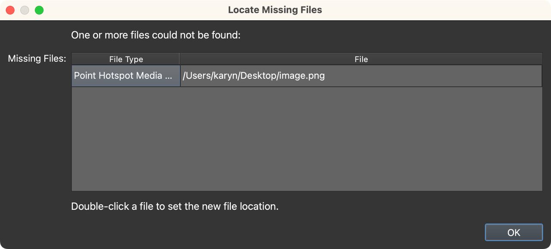Viewport: 551px width, 249px height.
Task: Click the yellow minimize traffic light icon
Action: point(25,9)
